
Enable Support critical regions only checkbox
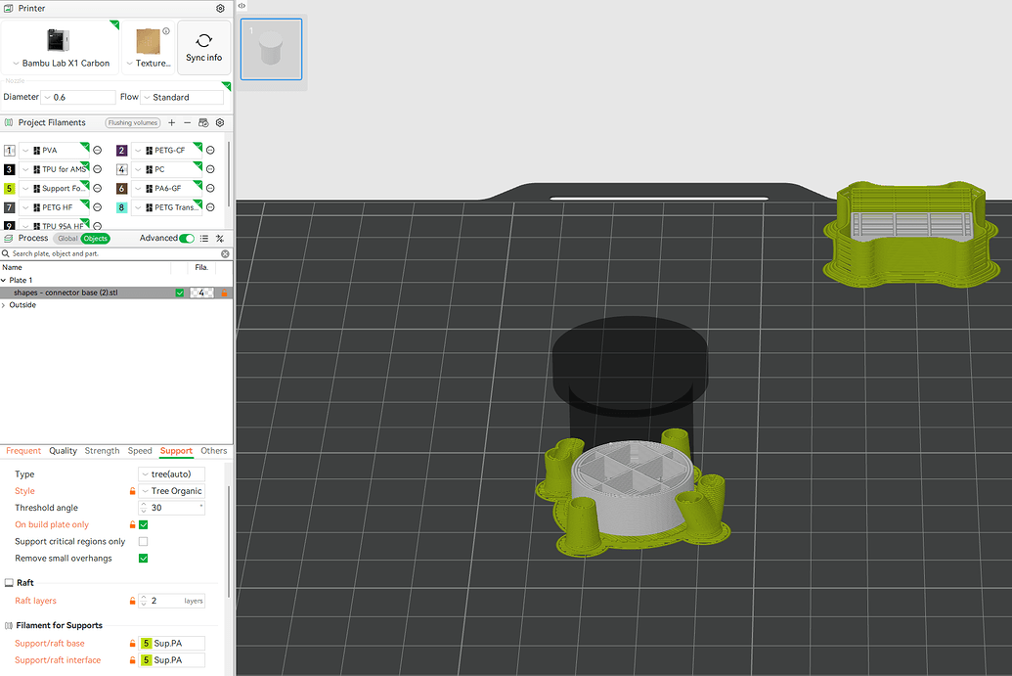tap(144, 541)
